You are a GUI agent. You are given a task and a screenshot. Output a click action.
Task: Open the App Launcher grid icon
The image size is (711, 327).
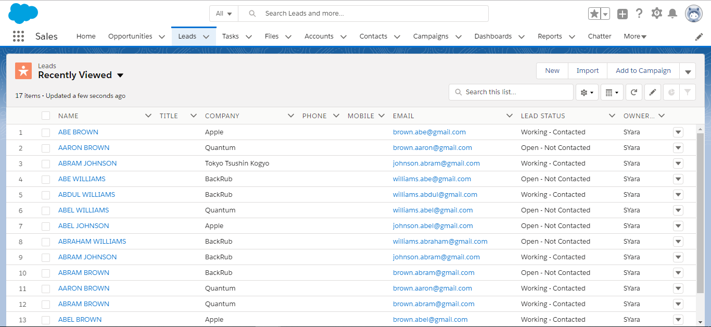pyautogui.click(x=18, y=36)
